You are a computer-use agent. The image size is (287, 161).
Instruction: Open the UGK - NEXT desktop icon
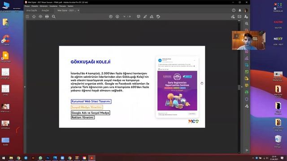(x=278, y=41)
